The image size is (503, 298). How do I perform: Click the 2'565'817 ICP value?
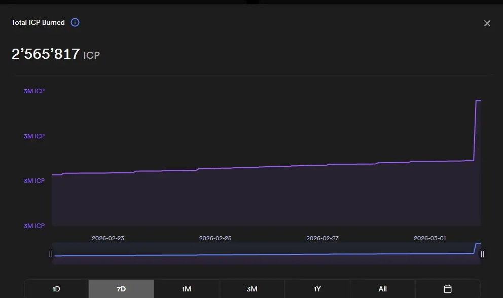coord(55,54)
